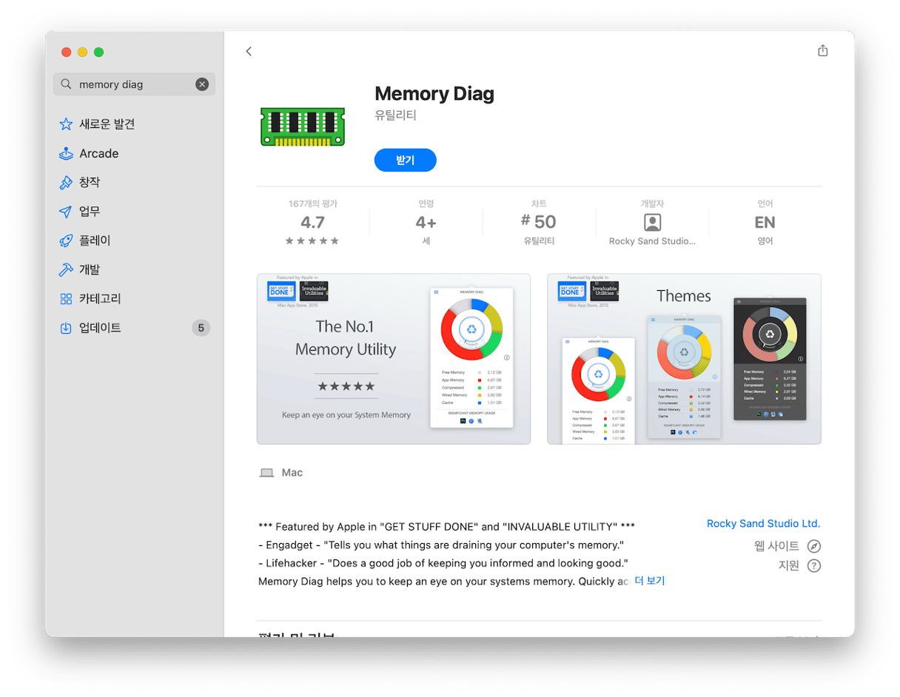The height and width of the screenshot is (697, 900).
Task: Click the EN language indicator
Action: [765, 222]
